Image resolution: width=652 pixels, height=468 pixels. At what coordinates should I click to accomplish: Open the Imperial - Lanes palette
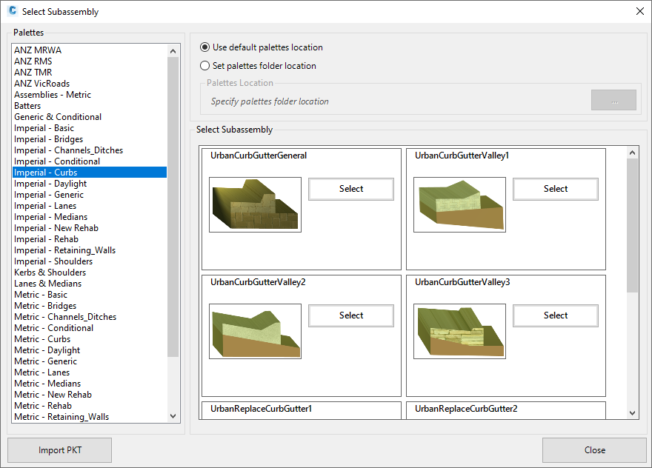[x=90, y=206]
